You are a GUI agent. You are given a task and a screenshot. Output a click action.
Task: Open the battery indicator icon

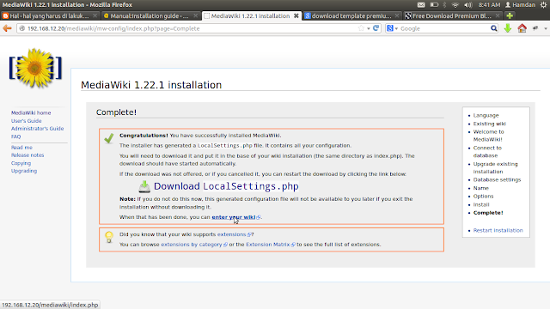(434, 4)
